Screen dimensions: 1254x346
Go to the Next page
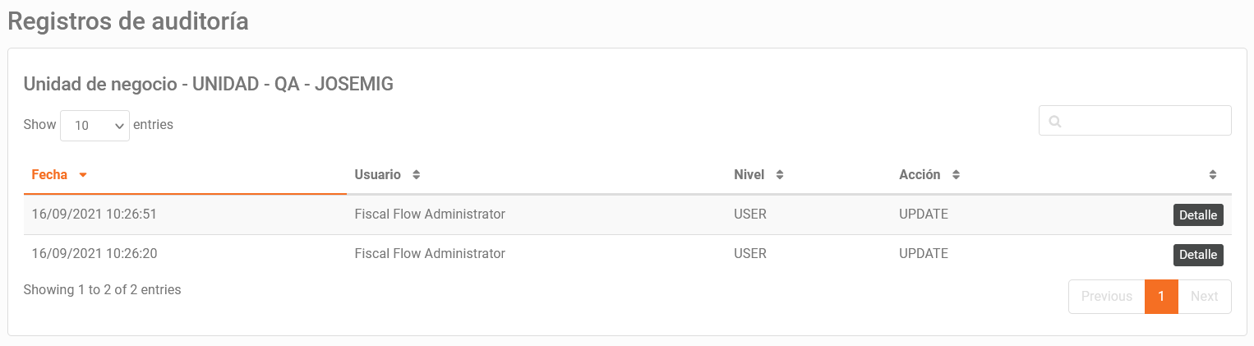pyautogui.click(x=1204, y=297)
